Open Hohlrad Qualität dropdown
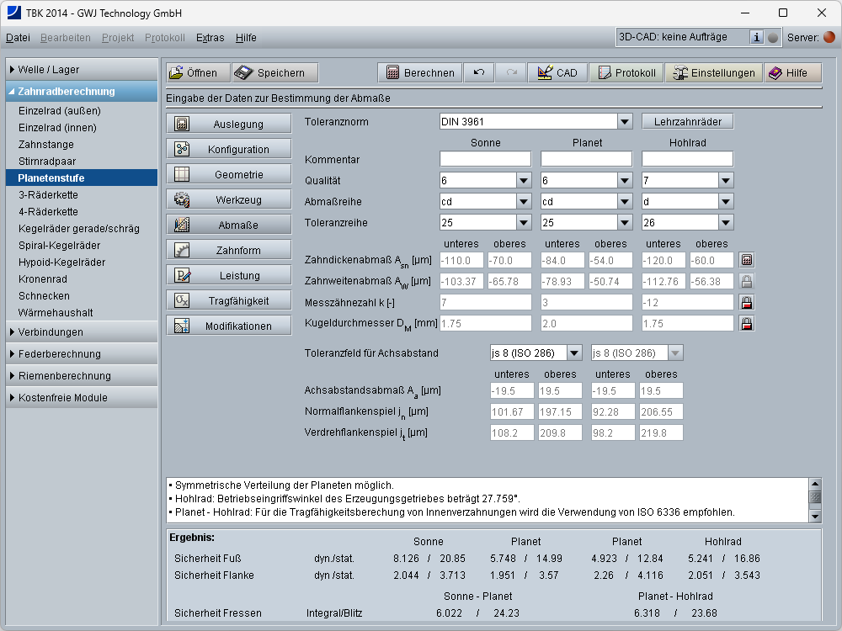This screenshot has width=842, height=631. [725, 180]
